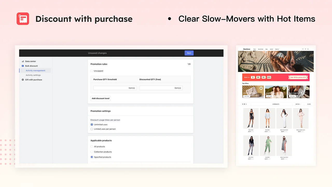Select Collection products radio option
The width and height of the screenshot is (332, 187).
[x=92, y=152]
